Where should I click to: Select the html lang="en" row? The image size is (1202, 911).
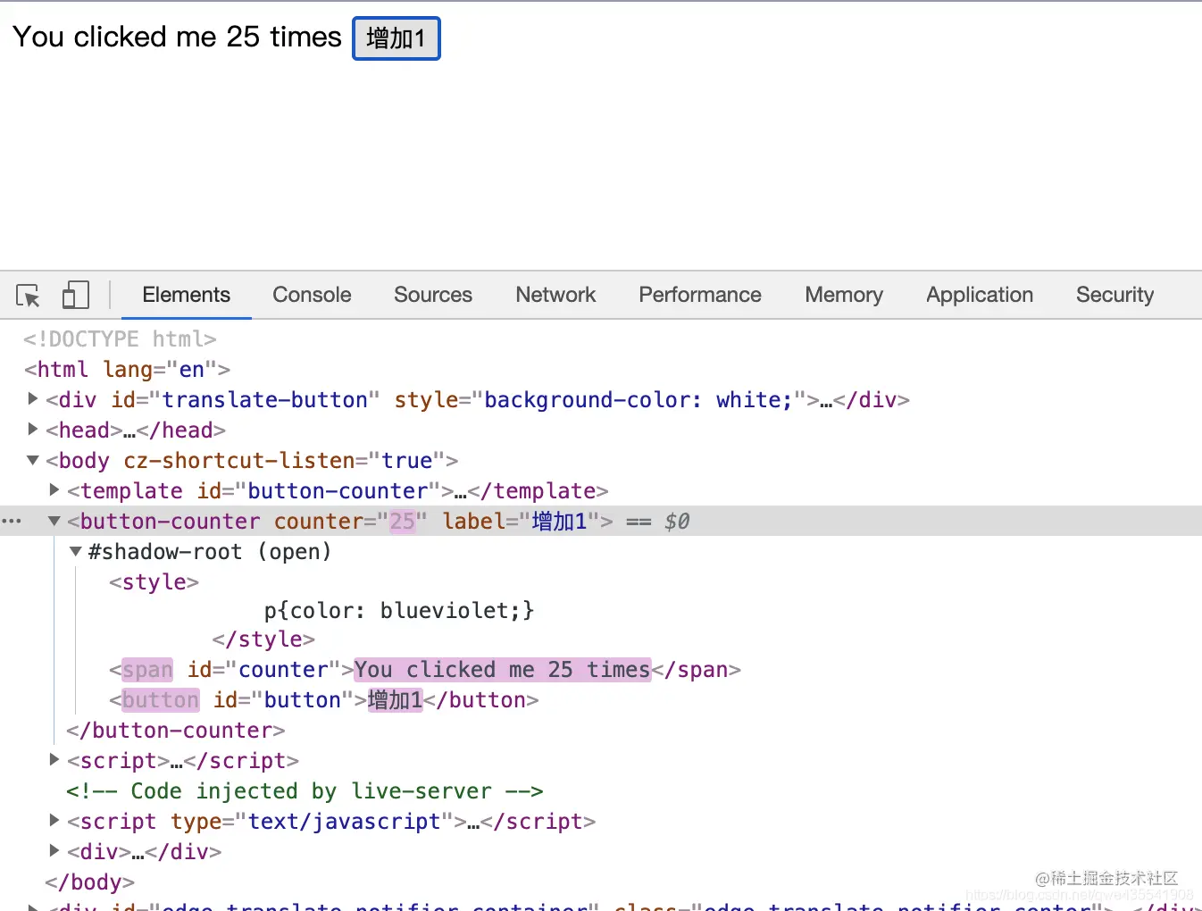click(x=127, y=370)
